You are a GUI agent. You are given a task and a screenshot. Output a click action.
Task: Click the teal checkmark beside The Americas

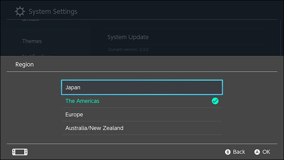click(215, 101)
